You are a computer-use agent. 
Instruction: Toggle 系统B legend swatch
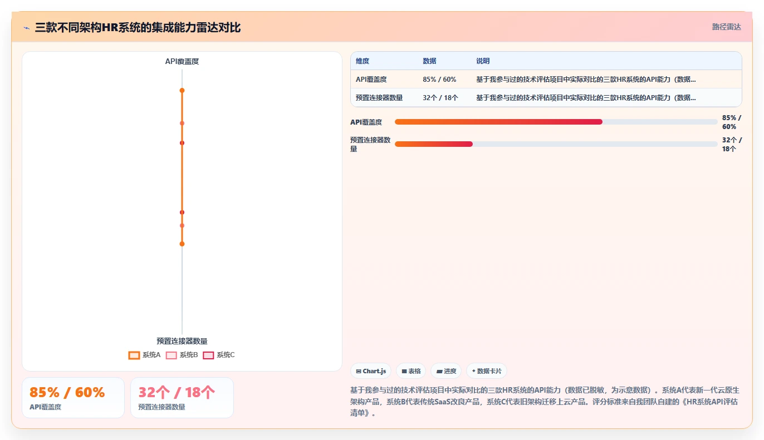click(x=172, y=355)
